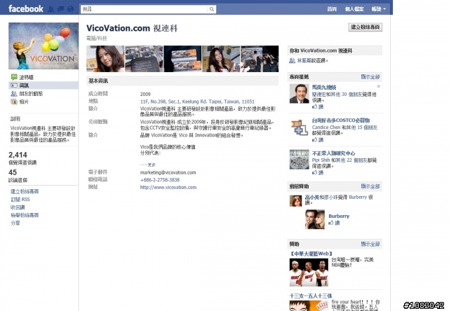Viewport: 449px width, 311px height.
Task: Click the Wall speech bubble icon
Action: pos(14,77)
